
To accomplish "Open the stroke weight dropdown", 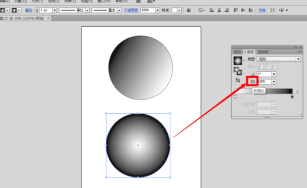I will [54, 10].
